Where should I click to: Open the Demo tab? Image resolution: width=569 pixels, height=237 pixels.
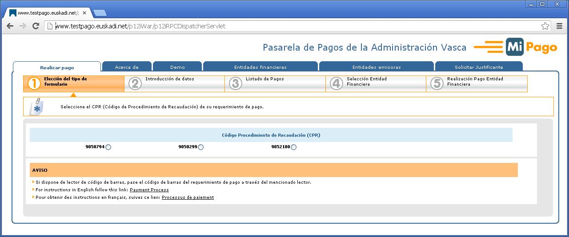(x=177, y=67)
